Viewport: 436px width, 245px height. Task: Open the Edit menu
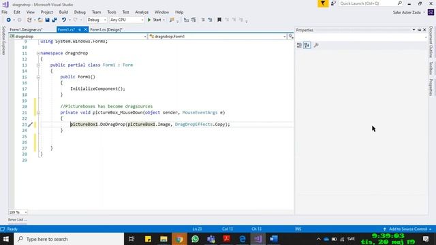[x=16, y=12]
